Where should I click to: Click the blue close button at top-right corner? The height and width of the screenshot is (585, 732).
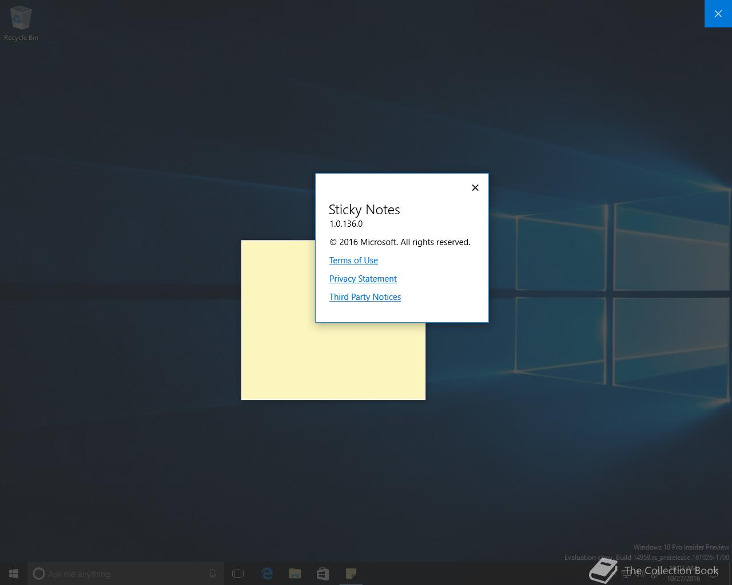tap(718, 14)
